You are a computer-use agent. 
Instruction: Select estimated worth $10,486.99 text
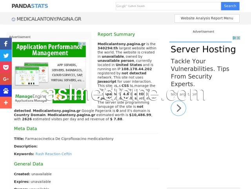click(140, 115)
